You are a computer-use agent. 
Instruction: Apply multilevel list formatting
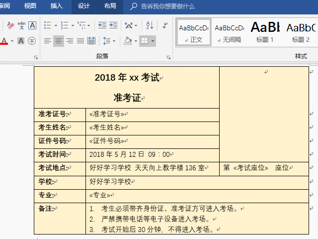click(81, 25)
